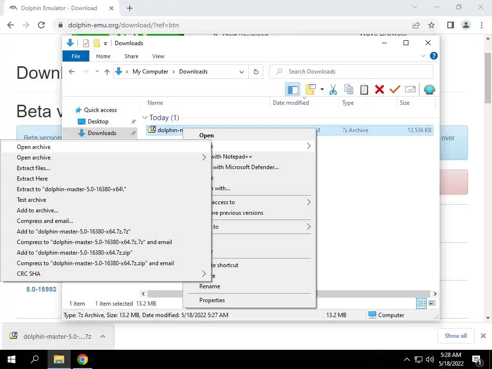Viewport: 492px width, 369px height.
Task: Reload the dolphin-emu.org page
Action: (x=41, y=25)
